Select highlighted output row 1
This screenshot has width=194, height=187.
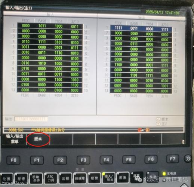141,28
